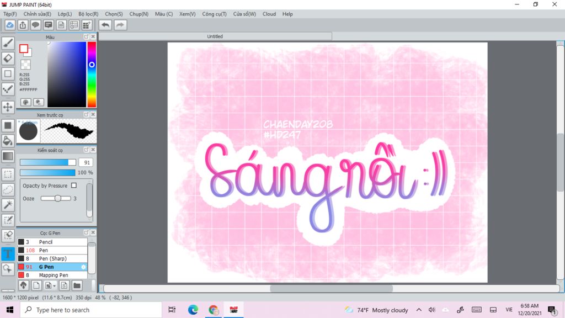Viewport: 565px width, 318px height.
Task: Switch to the Untitled document tab
Action: pos(215,36)
